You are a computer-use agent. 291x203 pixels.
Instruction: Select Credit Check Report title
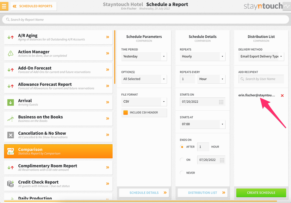38,182
